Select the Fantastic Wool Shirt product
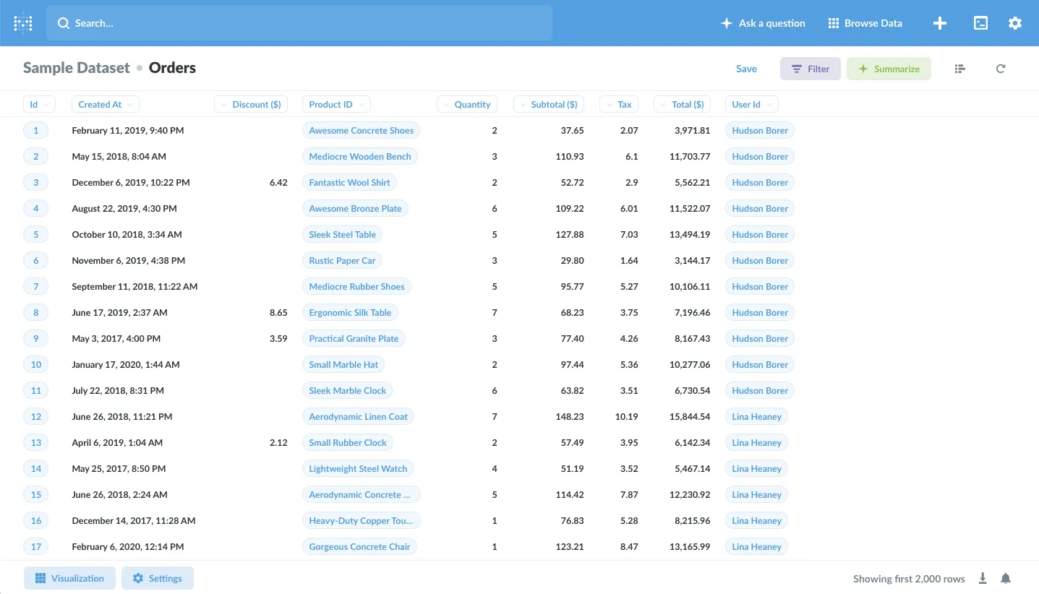The height and width of the screenshot is (594, 1039). point(350,182)
